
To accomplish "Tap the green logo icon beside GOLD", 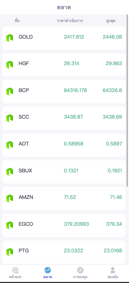I will [x=10, y=38].
